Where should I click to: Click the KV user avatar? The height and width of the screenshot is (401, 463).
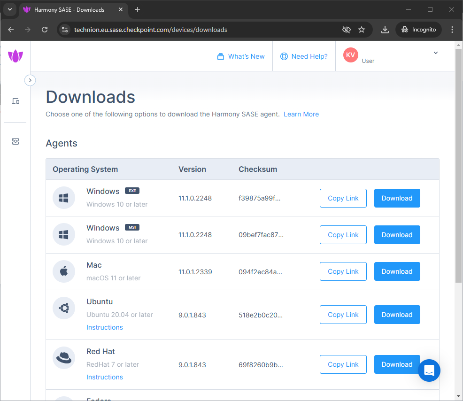click(350, 55)
